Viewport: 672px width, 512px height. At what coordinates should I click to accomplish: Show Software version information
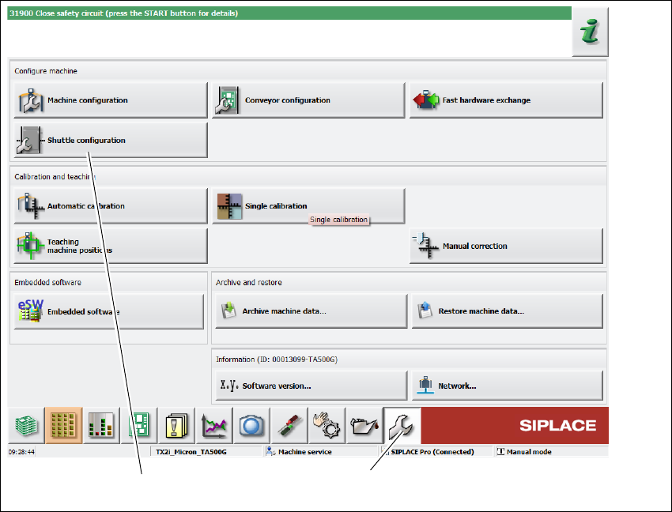coord(311,386)
